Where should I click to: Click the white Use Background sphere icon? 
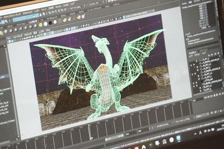[55, 22]
